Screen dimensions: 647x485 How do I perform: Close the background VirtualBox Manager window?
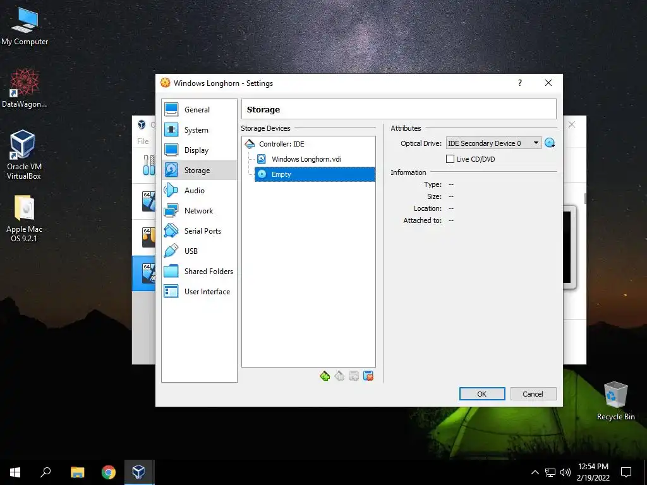coord(572,124)
